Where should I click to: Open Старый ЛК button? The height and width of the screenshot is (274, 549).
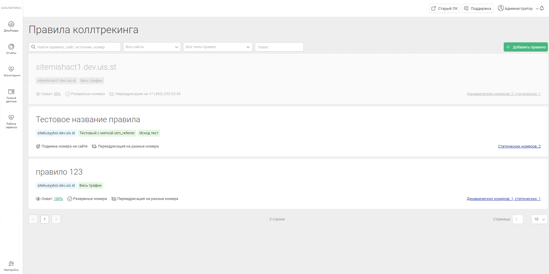[444, 8]
